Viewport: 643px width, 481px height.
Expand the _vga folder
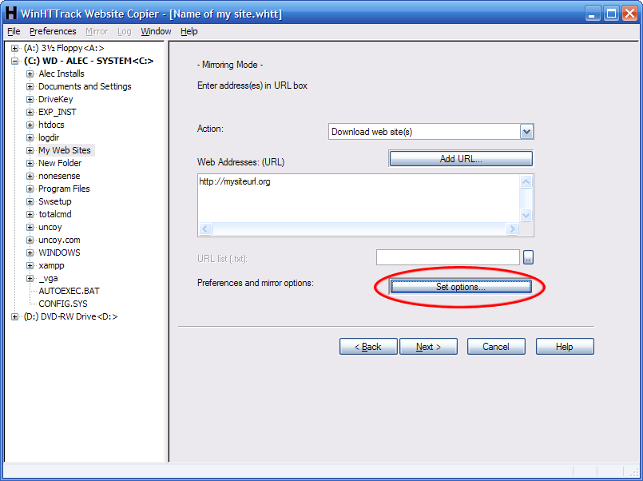click(30, 278)
